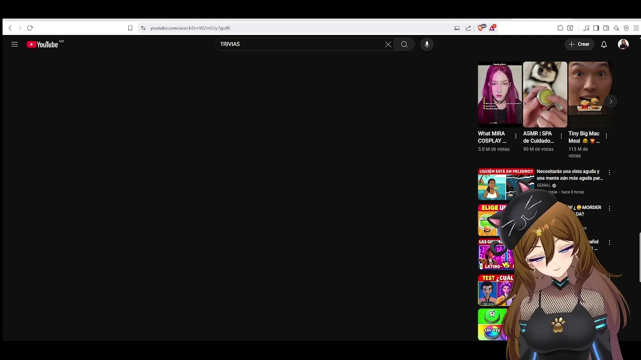
Task: Open Necesitarás una vista aguda video title
Action: [569, 174]
